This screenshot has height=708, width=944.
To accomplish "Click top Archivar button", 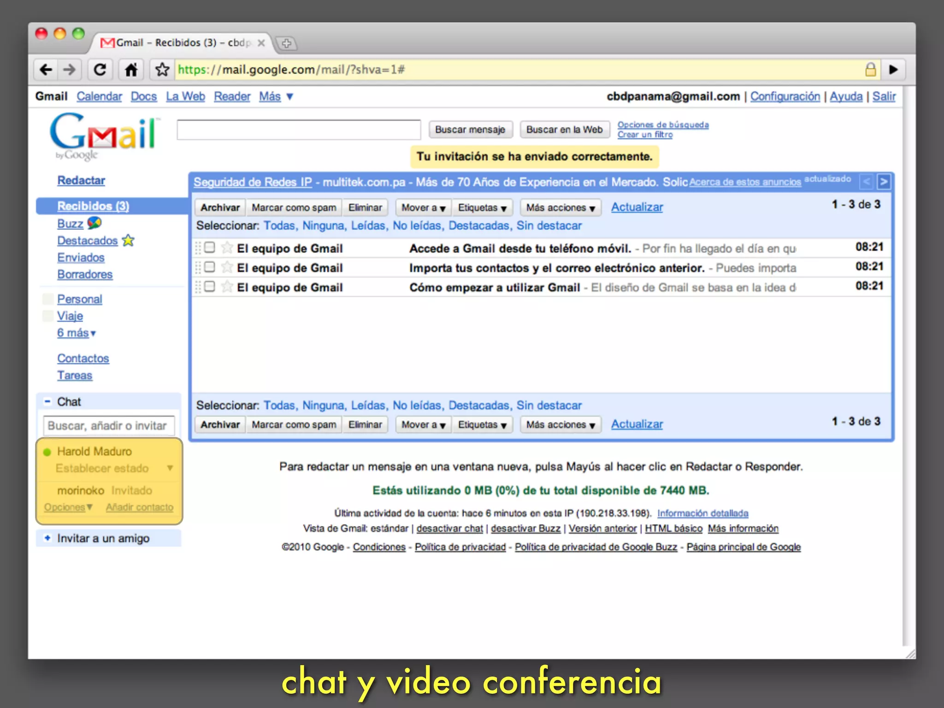I will point(220,208).
